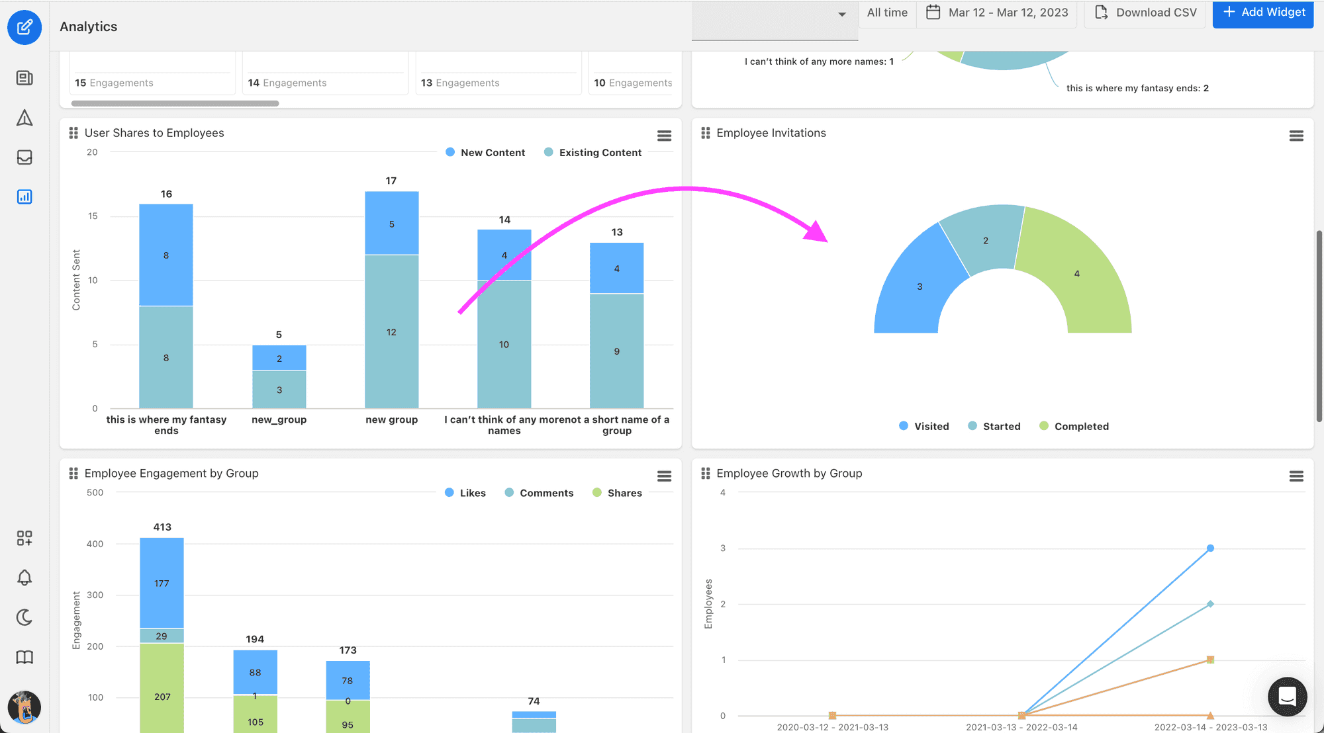Toggle Comments legend series

click(539, 493)
